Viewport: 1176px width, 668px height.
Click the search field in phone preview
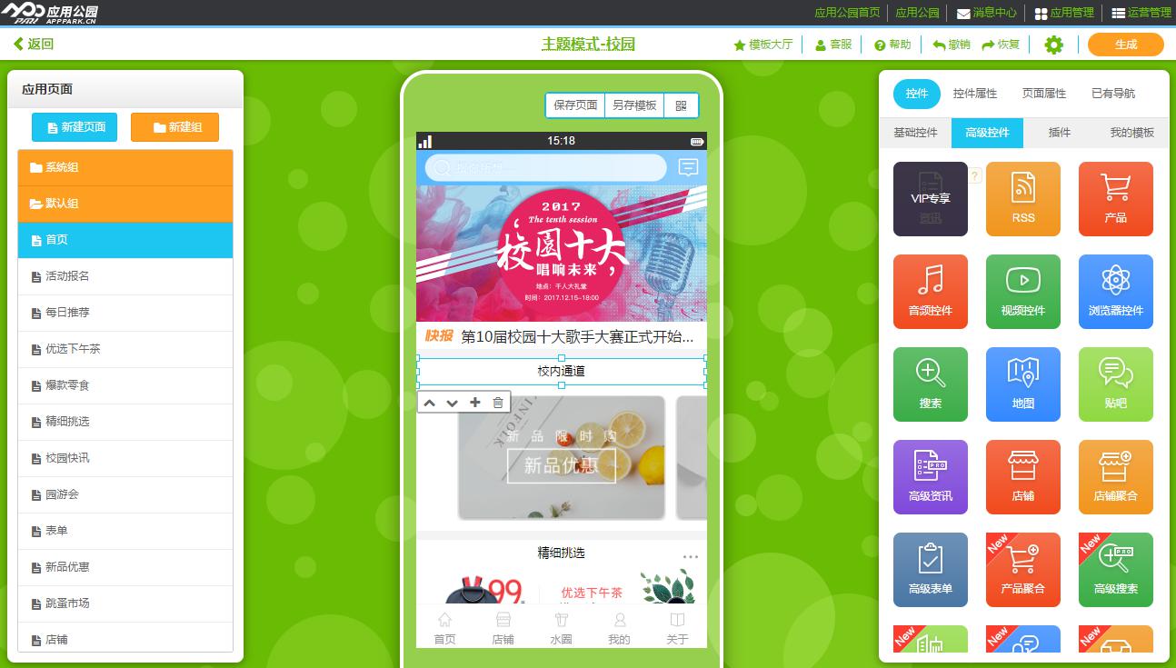545,167
